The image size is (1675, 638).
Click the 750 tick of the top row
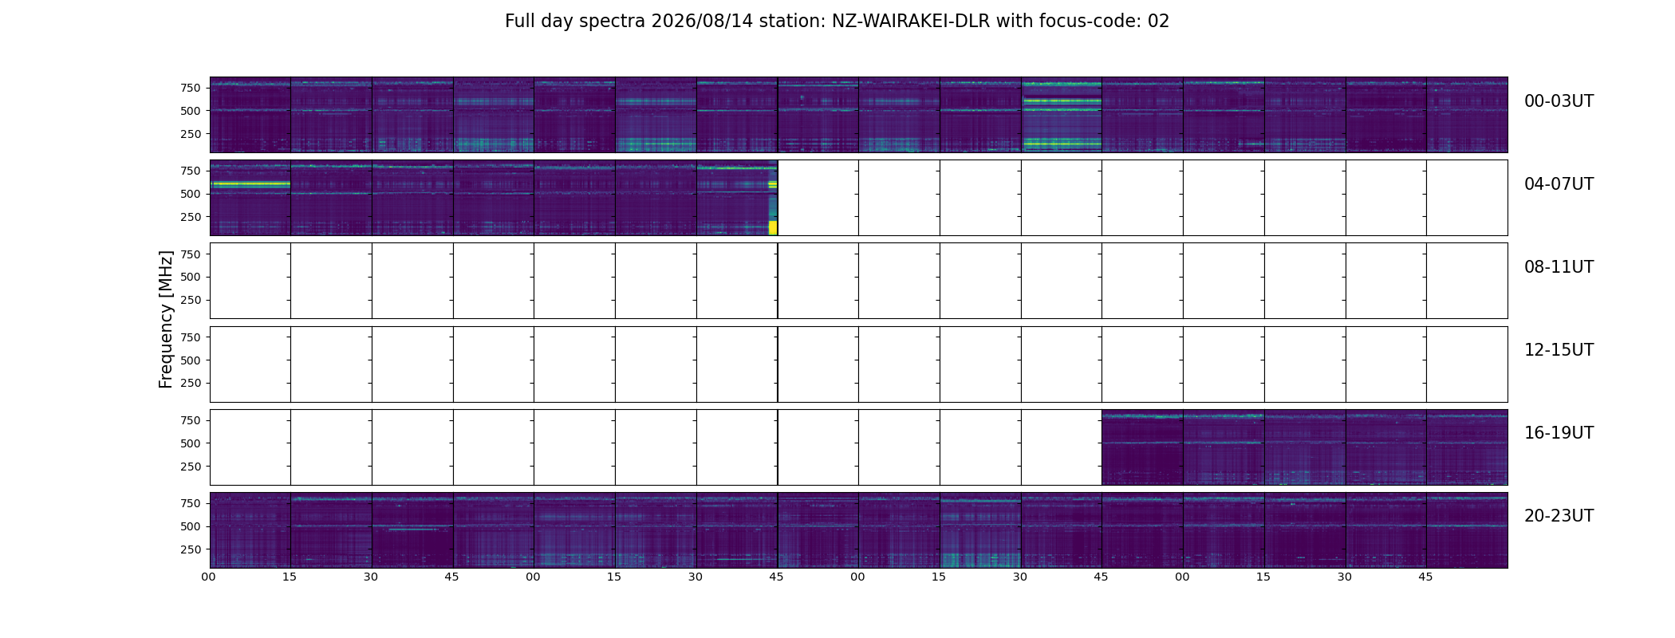(x=190, y=88)
